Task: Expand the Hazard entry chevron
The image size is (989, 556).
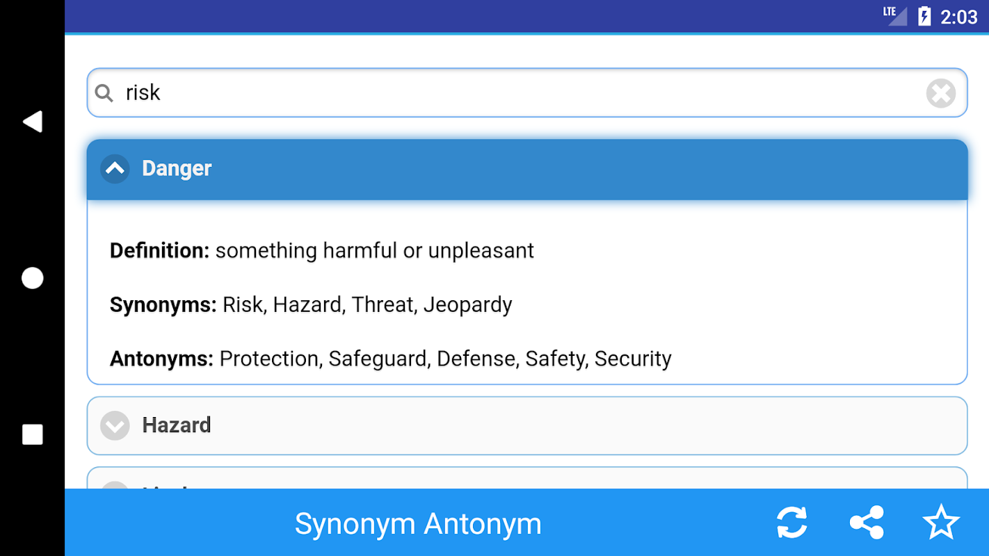Action: (x=115, y=425)
